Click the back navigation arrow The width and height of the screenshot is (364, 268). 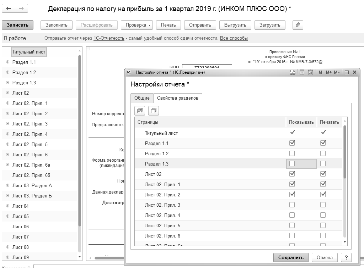point(9,9)
